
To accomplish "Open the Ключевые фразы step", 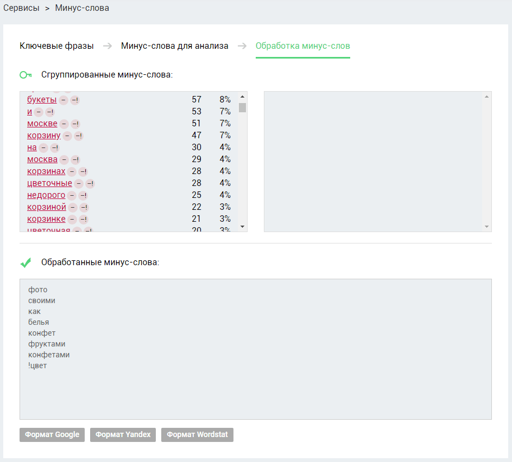I will tap(56, 46).
